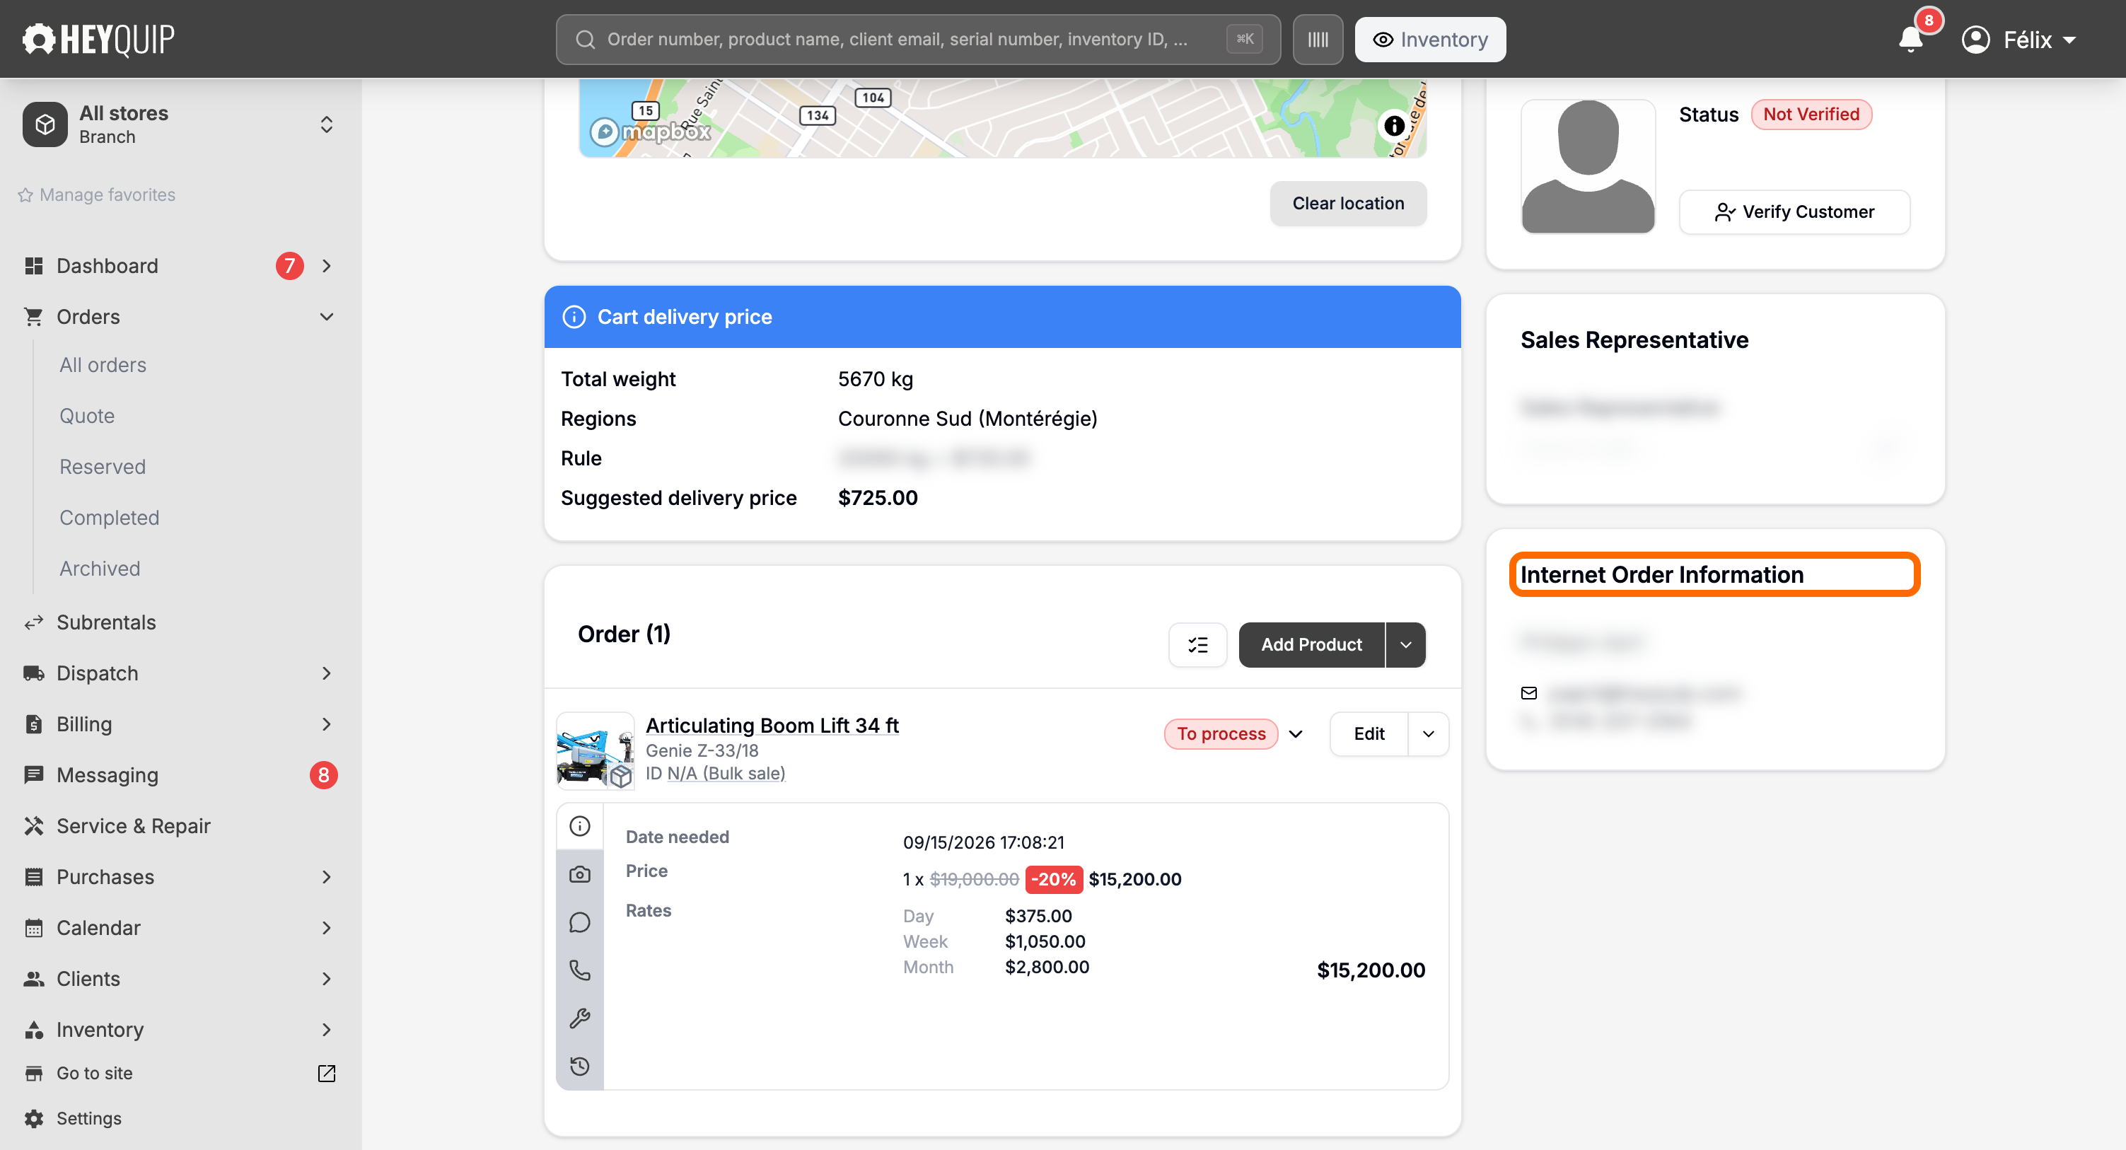This screenshot has height=1150, width=2126.
Task: Open Add Product dropdown arrow
Action: click(1405, 644)
